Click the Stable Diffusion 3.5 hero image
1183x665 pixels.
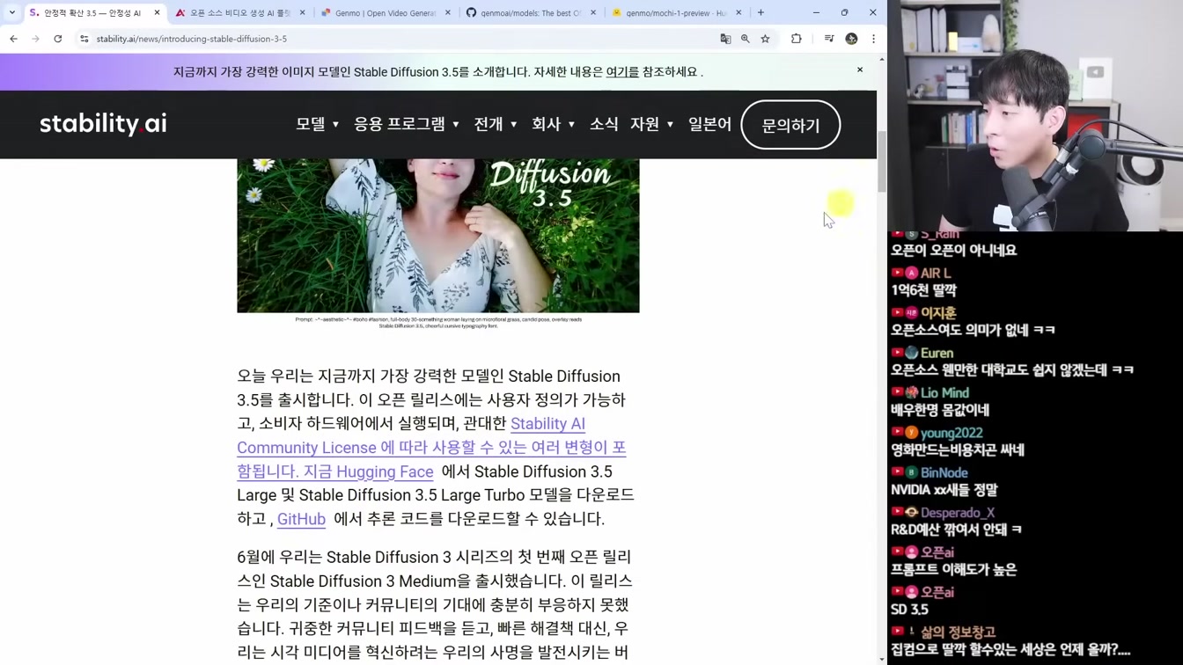(438, 236)
